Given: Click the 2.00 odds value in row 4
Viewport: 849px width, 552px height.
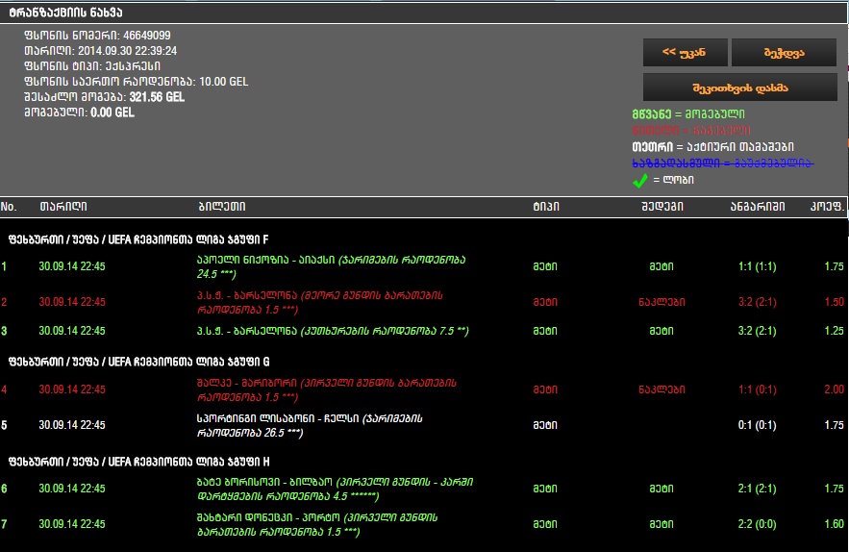Looking at the screenshot, I should tap(833, 389).
